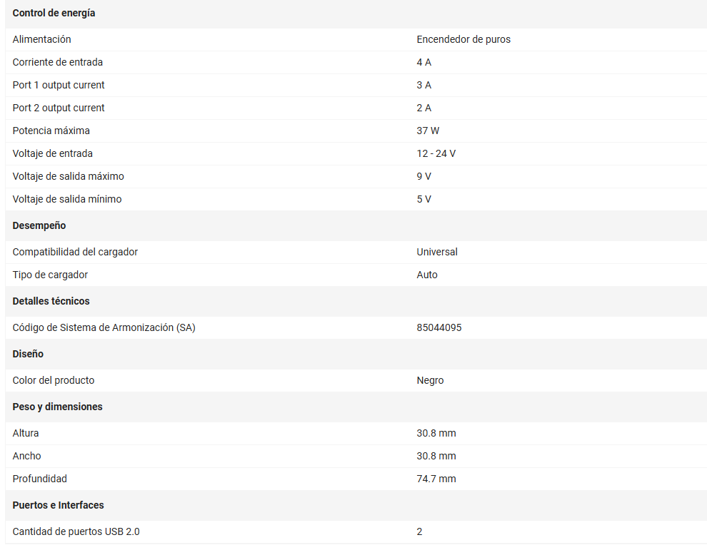Select the 'Alimentación' row label
Viewport: 707px width, 550px height.
(42, 39)
